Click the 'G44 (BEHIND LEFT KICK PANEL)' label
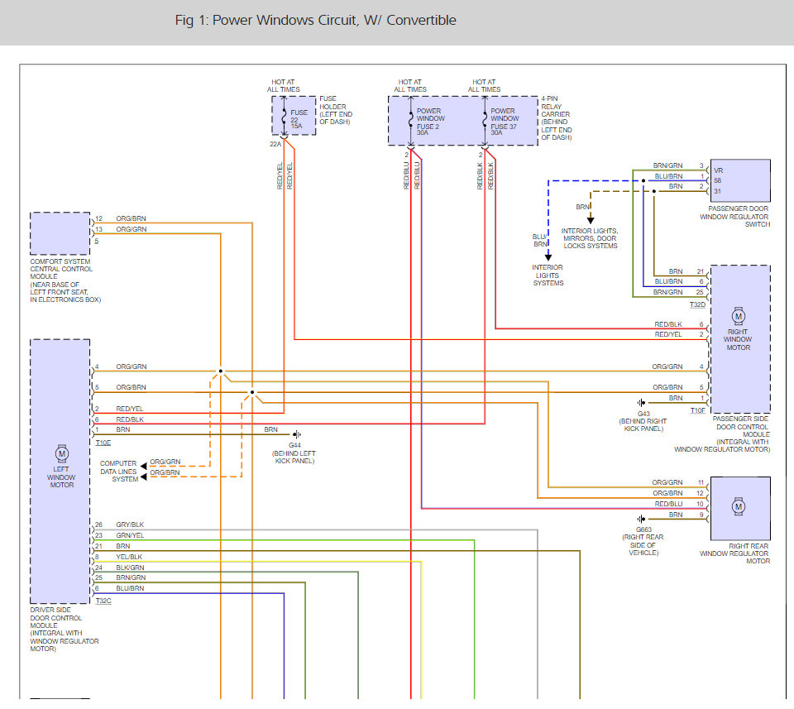This screenshot has height=709, width=794. pyautogui.click(x=294, y=453)
